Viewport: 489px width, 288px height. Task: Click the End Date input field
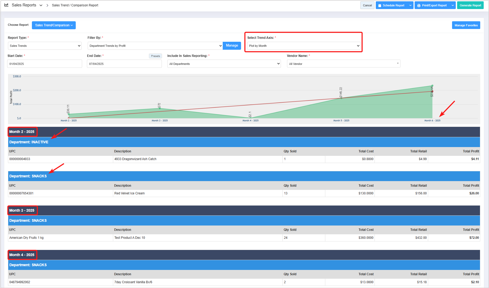124,64
